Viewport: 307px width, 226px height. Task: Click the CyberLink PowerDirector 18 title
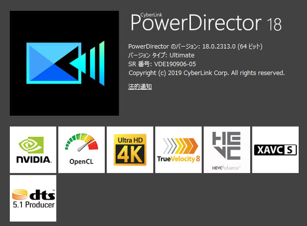pyautogui.click(x=206, y=22)
